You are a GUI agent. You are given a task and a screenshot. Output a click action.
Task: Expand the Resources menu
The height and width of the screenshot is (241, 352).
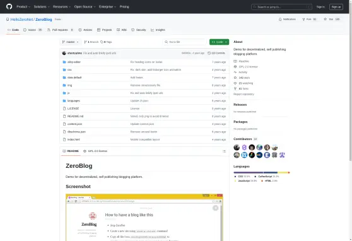point(62,7)
